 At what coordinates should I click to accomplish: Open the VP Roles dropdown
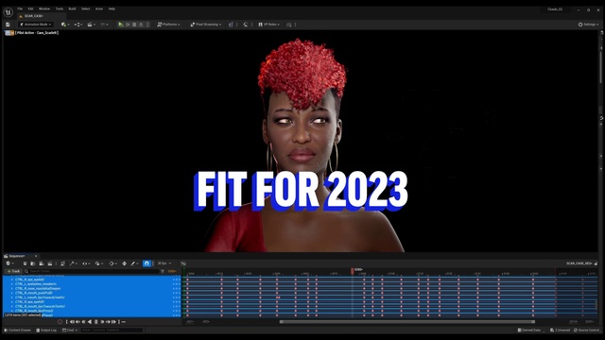coord(268,25)
